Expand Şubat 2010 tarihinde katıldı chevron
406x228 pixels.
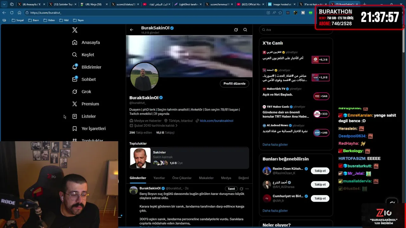point(176,126)
